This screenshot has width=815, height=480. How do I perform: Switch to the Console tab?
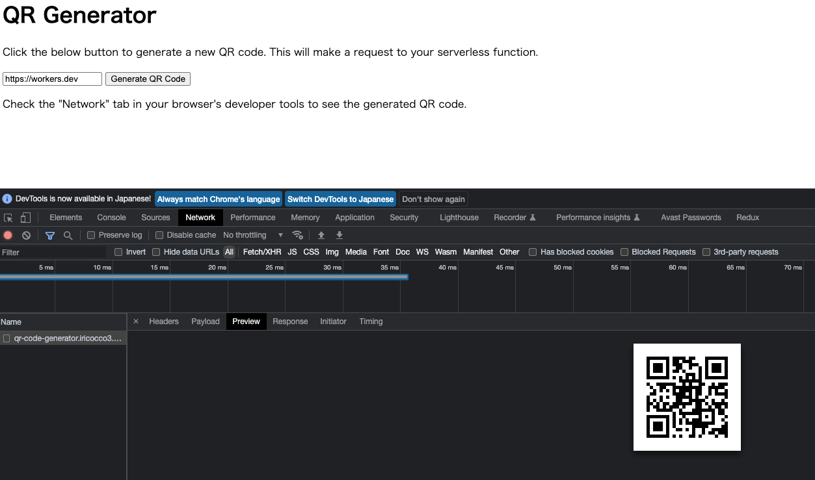[111, 218]
